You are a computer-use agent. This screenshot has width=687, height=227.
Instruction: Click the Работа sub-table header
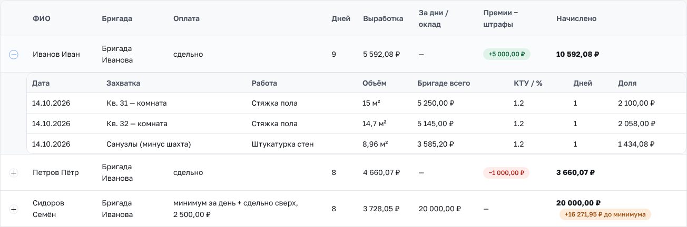click(264, 83)
